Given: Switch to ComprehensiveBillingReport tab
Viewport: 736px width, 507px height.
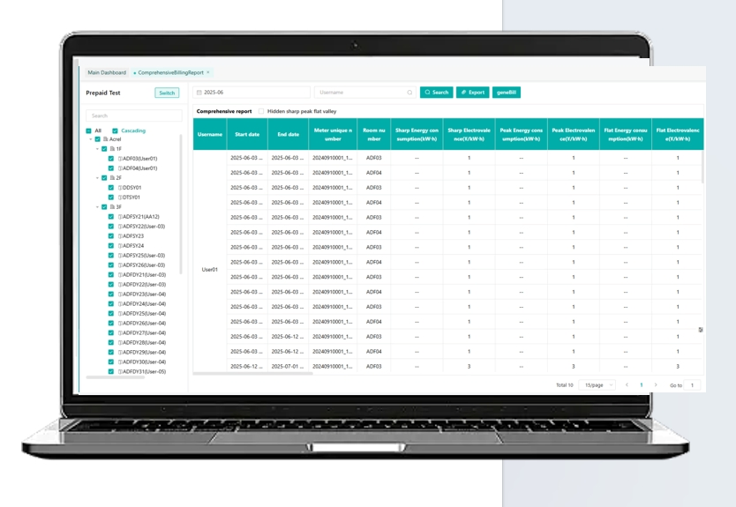Looking at the screenshot, I should click(170, 72).
